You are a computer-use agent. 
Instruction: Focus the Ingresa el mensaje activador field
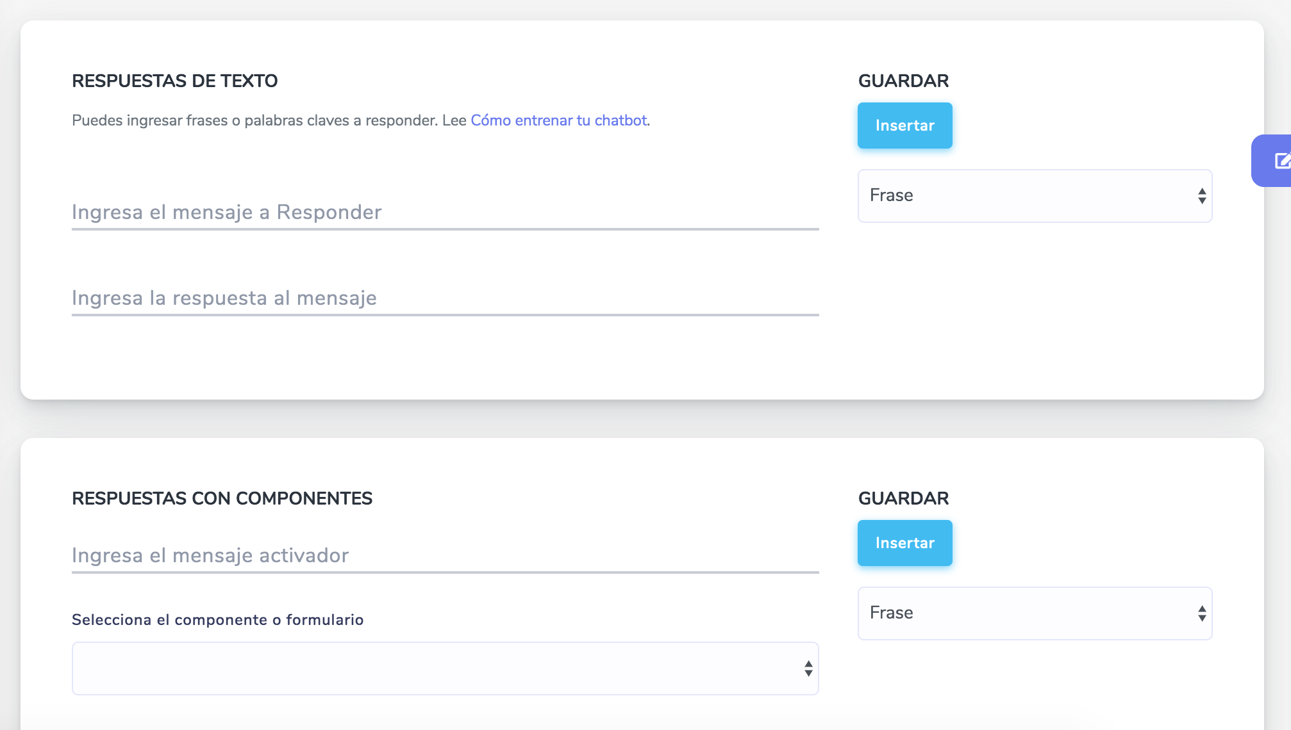[445, 556]
